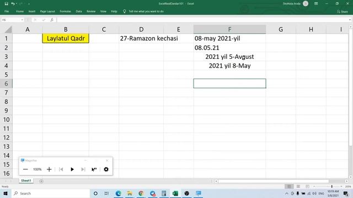Open the Windows Start menu
Viewport: 353px width, 198px height.
[x=6, y=193]
